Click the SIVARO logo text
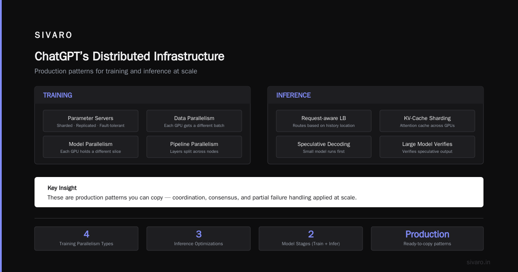 (x=54, y=35)
